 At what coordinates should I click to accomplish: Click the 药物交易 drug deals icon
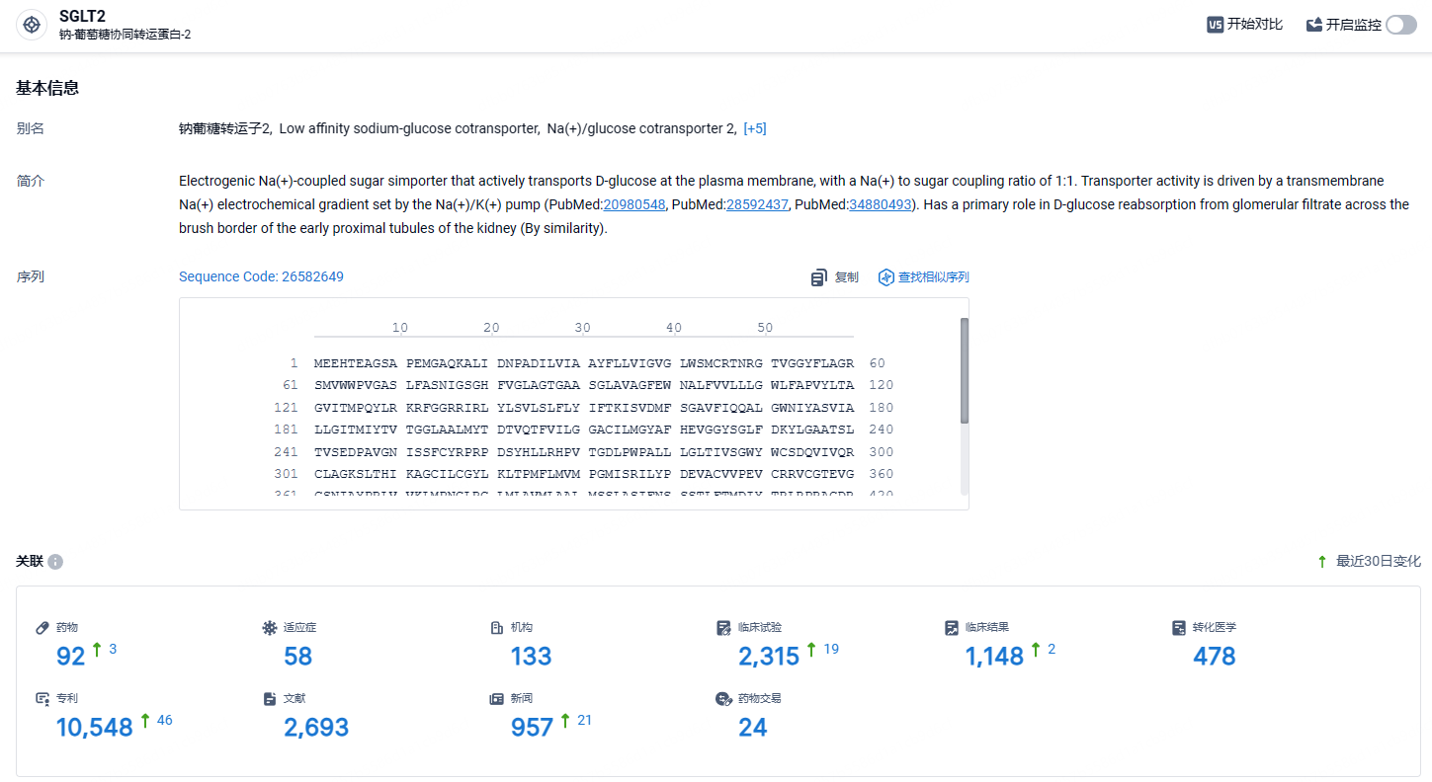(723, 698)
